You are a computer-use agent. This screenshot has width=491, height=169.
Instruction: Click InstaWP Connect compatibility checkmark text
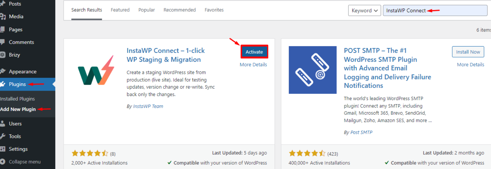click(x=217, y=163)
